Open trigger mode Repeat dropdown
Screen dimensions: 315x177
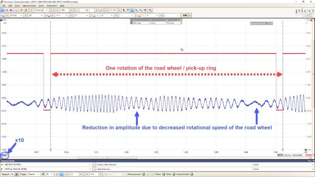coord(38,174)
